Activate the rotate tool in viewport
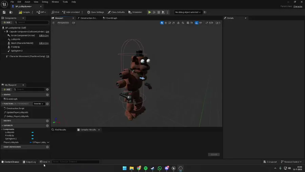Screen dimensions: 305x172 (170, 23)
